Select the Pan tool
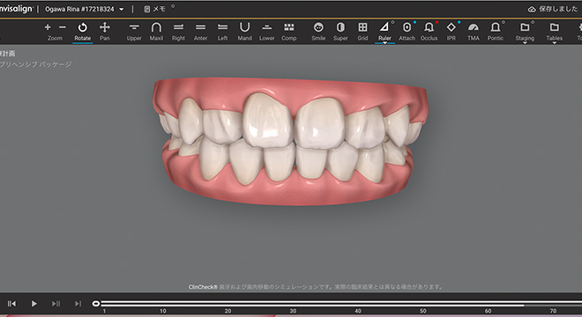This screenshot has width=582, height=317. click(x=105, y=32)
